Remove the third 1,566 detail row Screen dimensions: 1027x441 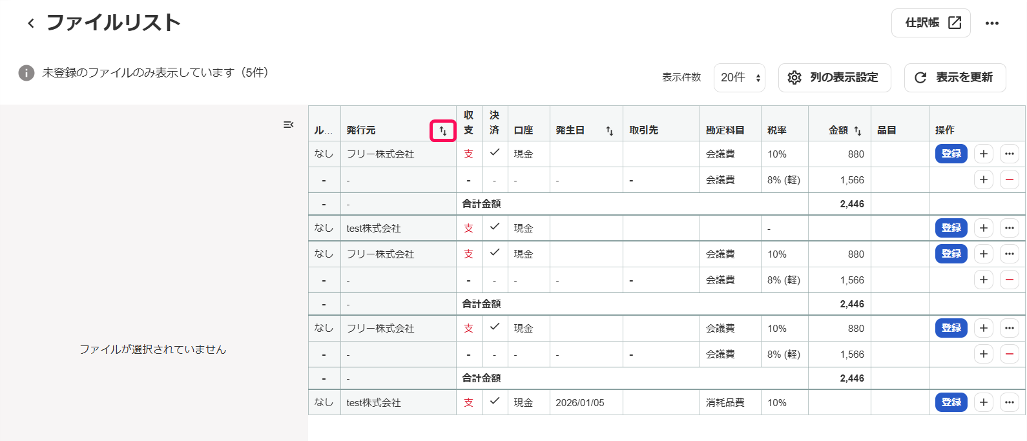click(x=1010, y=354)
